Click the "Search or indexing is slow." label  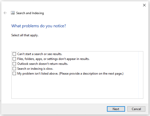click(35, 69)
